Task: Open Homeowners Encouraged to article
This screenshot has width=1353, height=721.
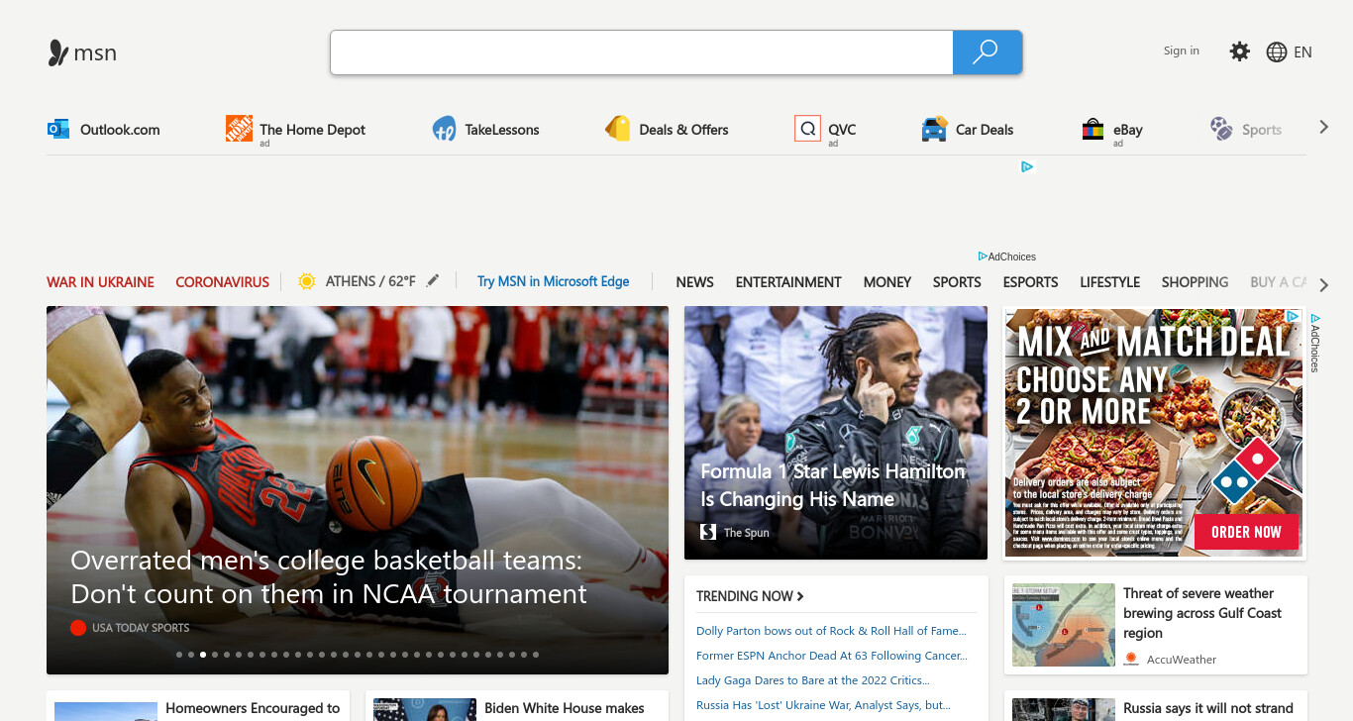Action: tap(253, 708)
